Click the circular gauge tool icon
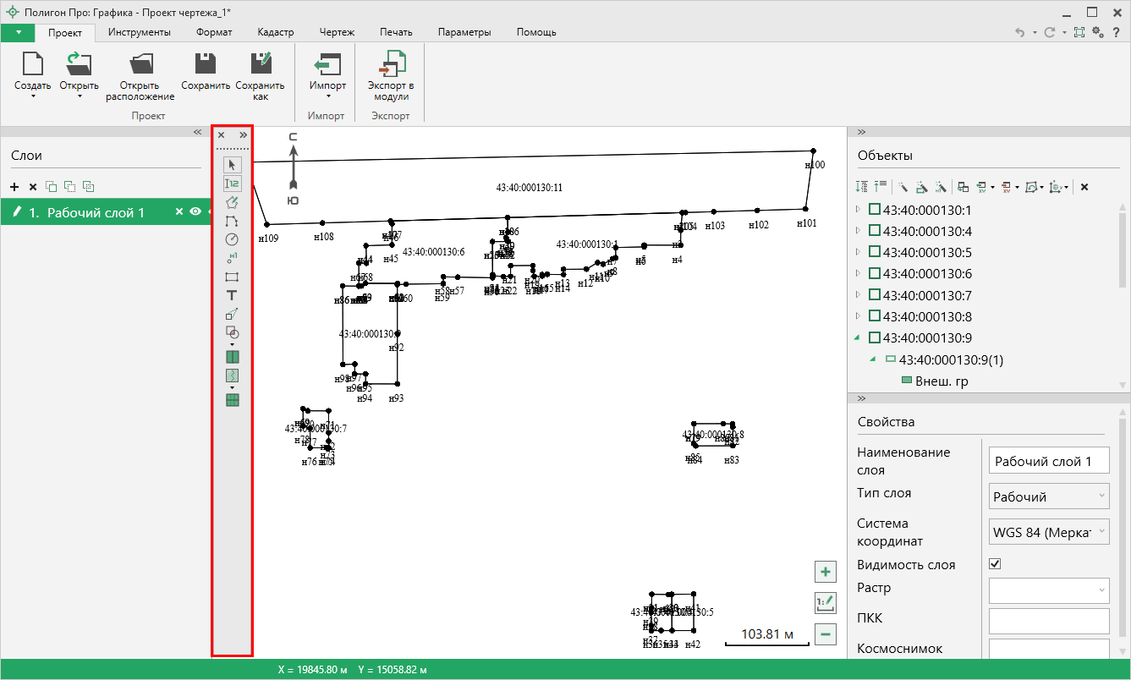This screenshot has height=680, width=1131. tap(233, 239)
